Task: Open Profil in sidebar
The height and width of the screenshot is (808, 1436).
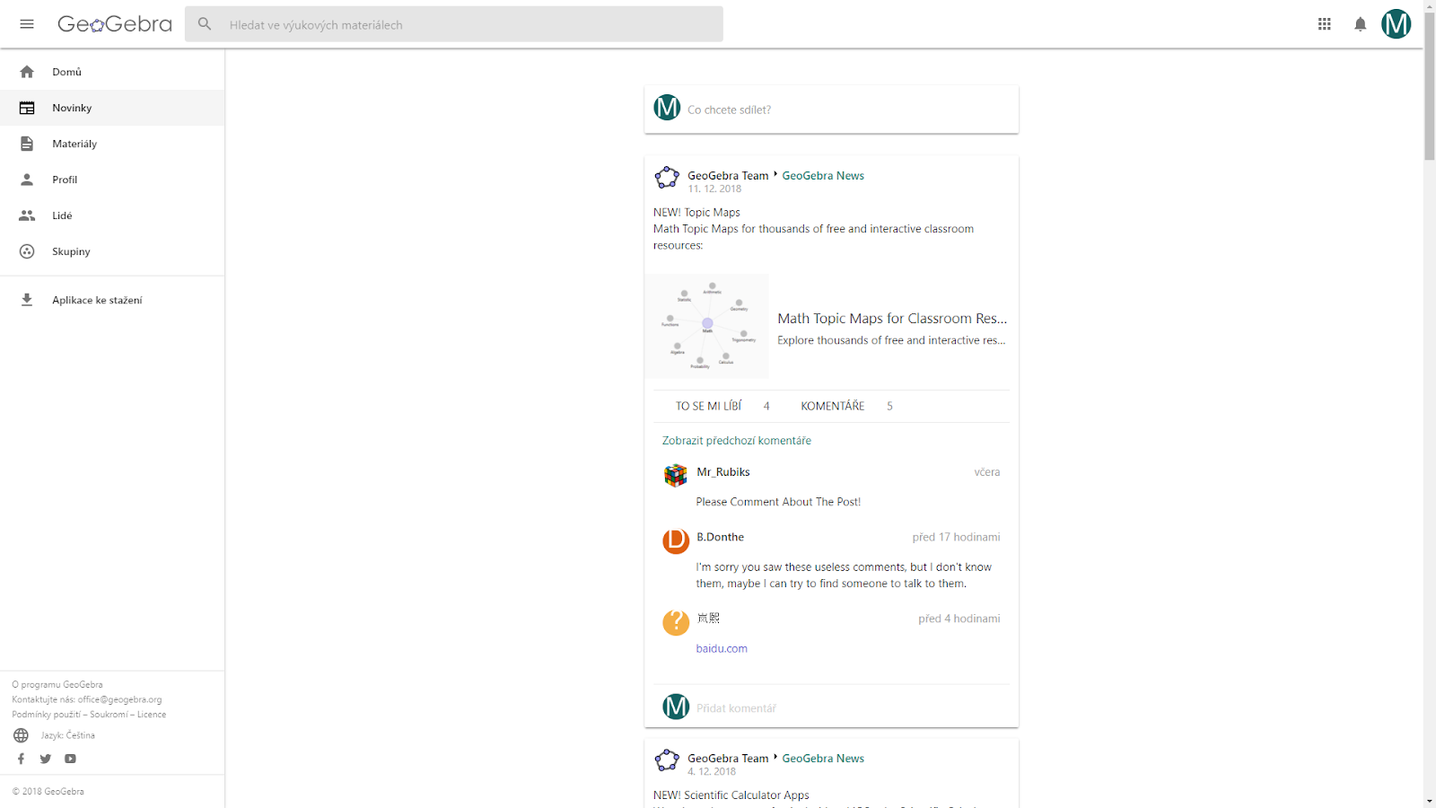Action: click(112, 180)
